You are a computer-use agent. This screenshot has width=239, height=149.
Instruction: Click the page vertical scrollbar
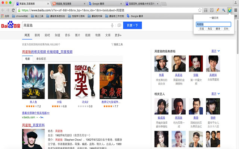[238, 37]
